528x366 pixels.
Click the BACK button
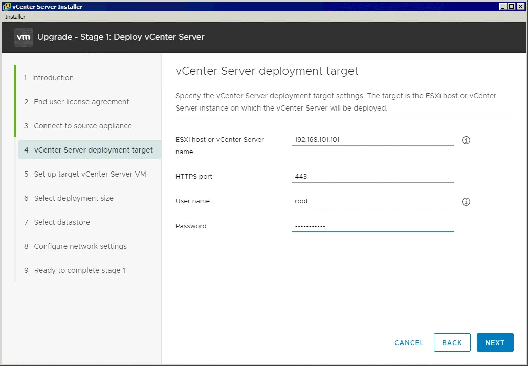coord(452,342)
